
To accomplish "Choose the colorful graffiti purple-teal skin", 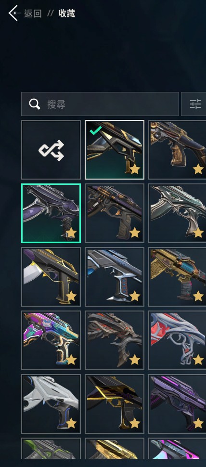I will pyautogui.click(x=51, y=340).
